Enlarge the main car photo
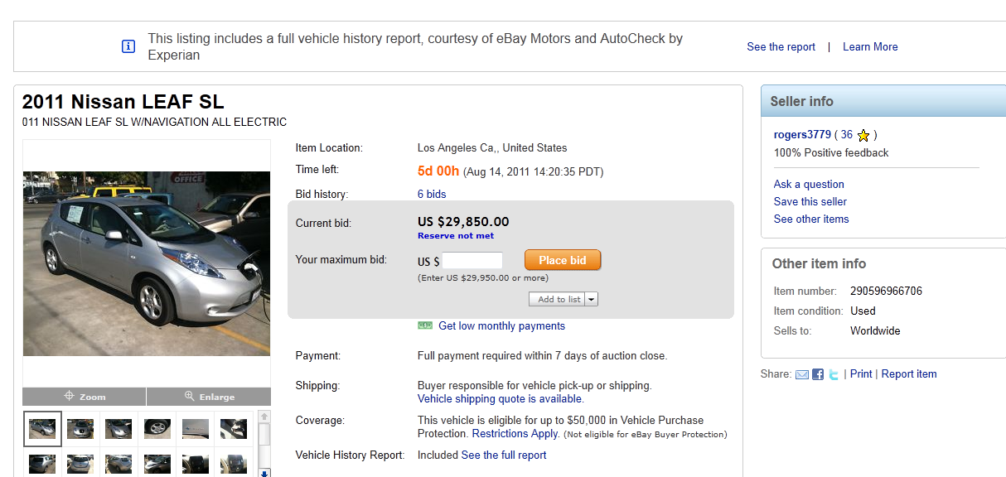Viewport: 1006px width, 477px height. coord(209,397)
